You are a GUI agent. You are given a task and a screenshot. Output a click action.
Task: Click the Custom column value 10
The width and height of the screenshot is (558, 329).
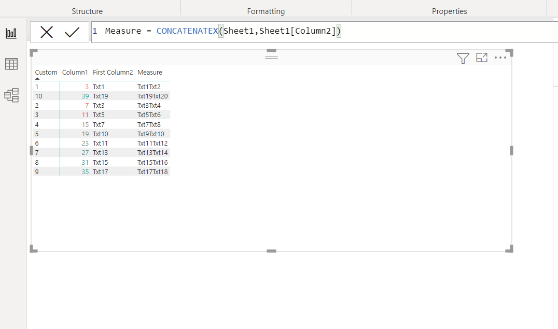(38, 96)
